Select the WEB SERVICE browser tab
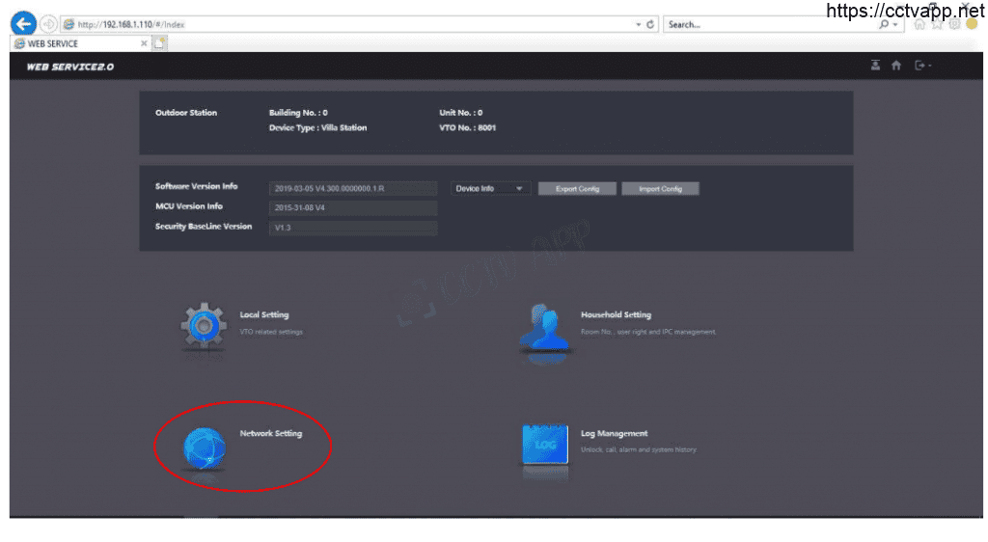The image size is (988, 542). (x=72, y=43)
